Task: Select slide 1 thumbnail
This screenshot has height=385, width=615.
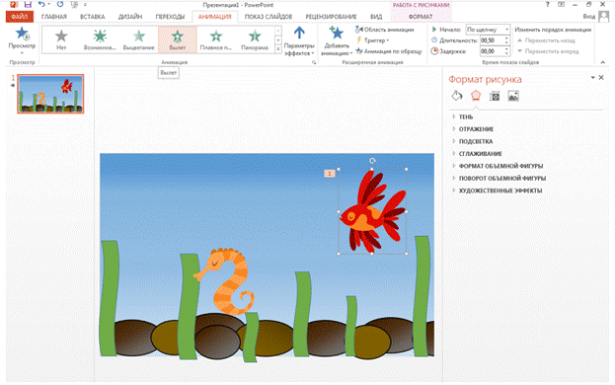Action: [50, 94]
